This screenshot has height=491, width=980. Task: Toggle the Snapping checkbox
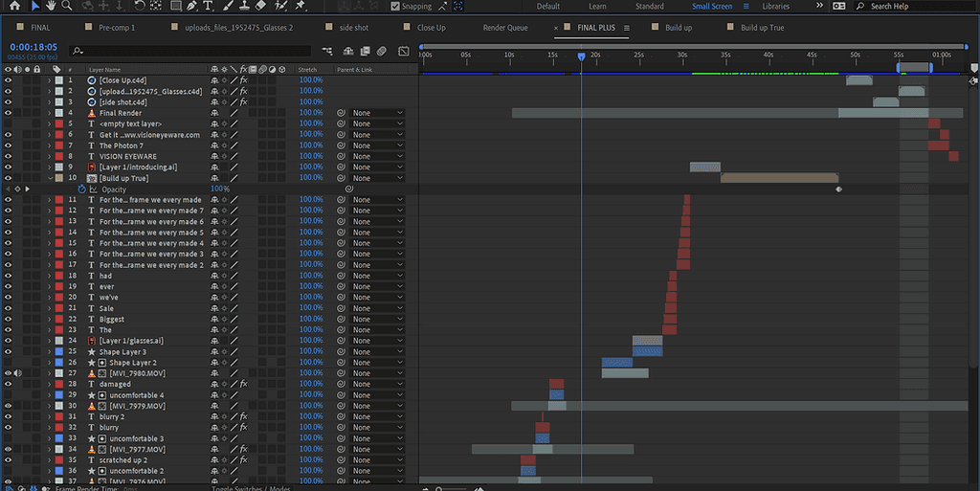397,7
